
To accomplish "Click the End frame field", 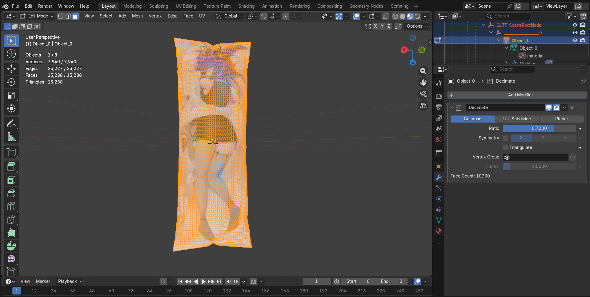I will pyautogui.click(x=391, y=281).
